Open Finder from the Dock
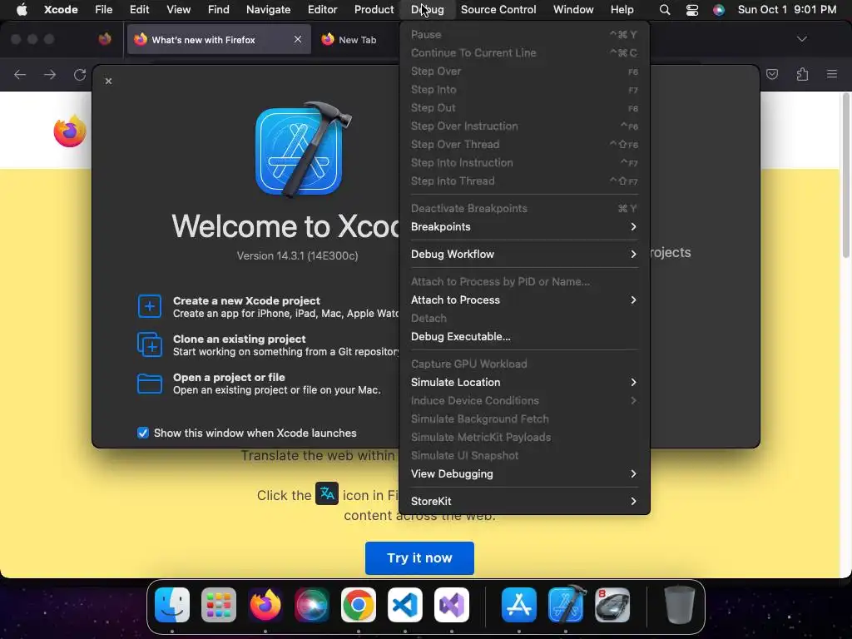 [172, 604]
